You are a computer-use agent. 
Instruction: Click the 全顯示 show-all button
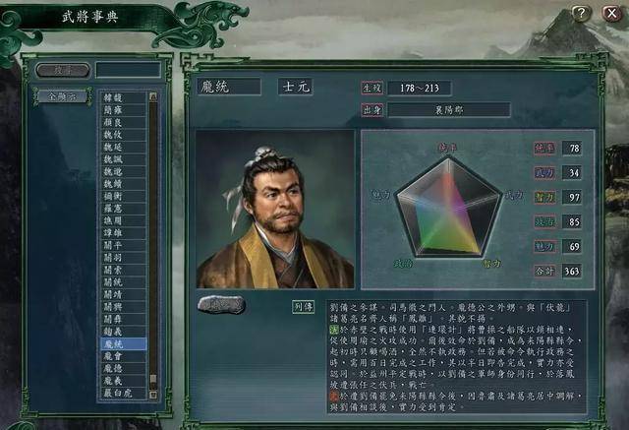pyautogui.click(x=62, y=96)
